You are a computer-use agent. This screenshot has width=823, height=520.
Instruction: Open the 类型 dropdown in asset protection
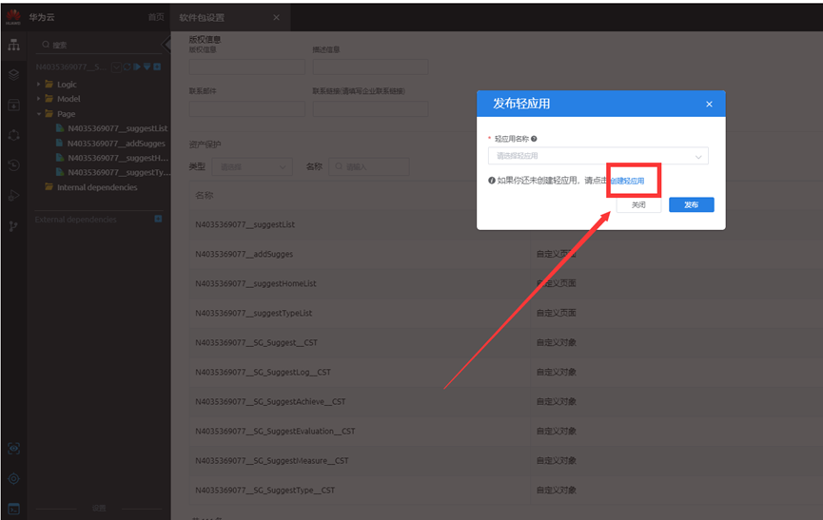pos(252,166)
